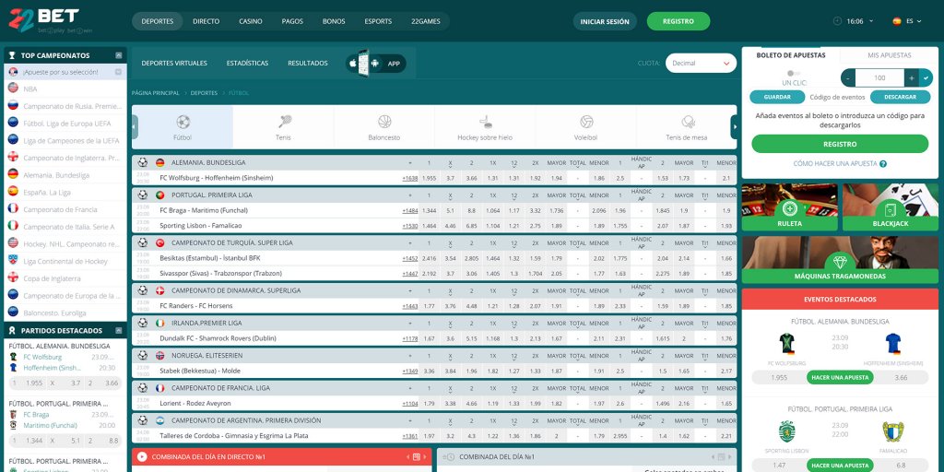Open the ES language dropdown

pyautogui.click(x=907, y=21)
